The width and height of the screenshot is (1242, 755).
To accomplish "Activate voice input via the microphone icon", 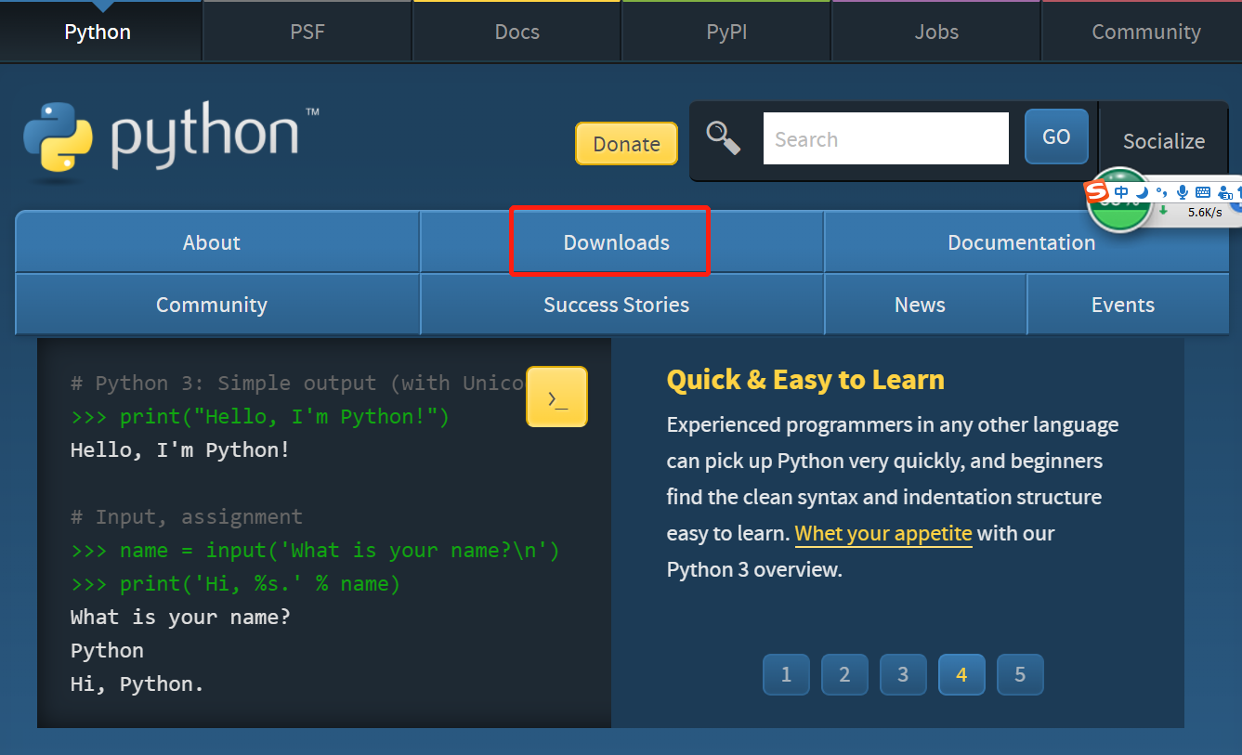I will click(1183, 192).
